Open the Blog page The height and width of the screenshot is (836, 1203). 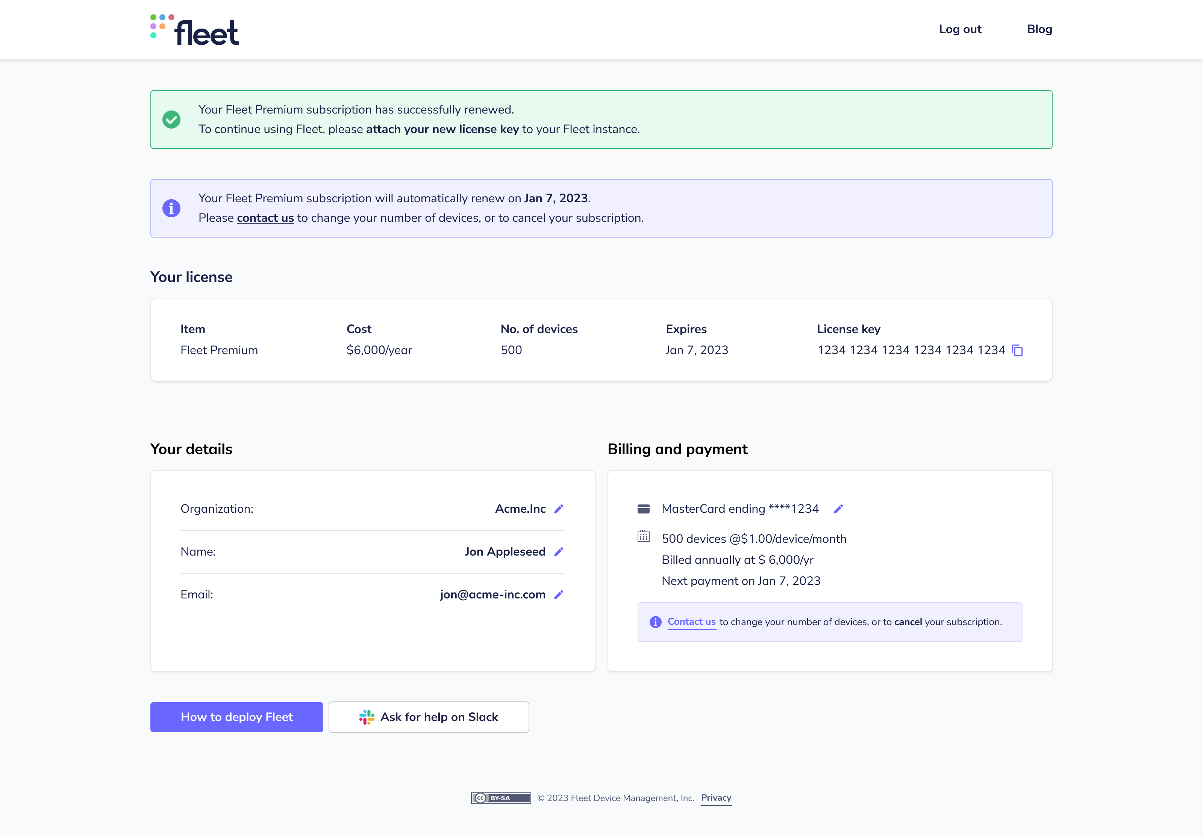pyautogui.click(x=1039, y=29)
